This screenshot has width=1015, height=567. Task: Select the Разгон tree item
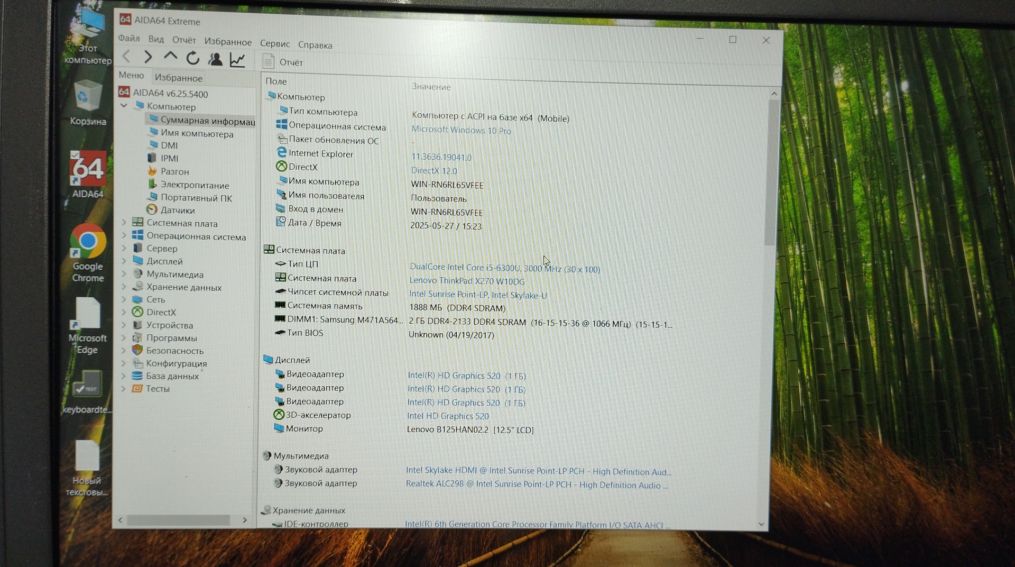[x=174, y=171]
